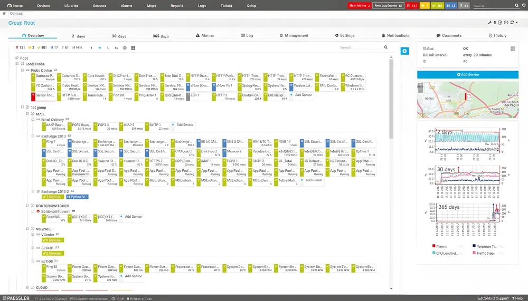Select the S tree size option
The height and width of the screenshot is (301, 528).
coord(91,48)
